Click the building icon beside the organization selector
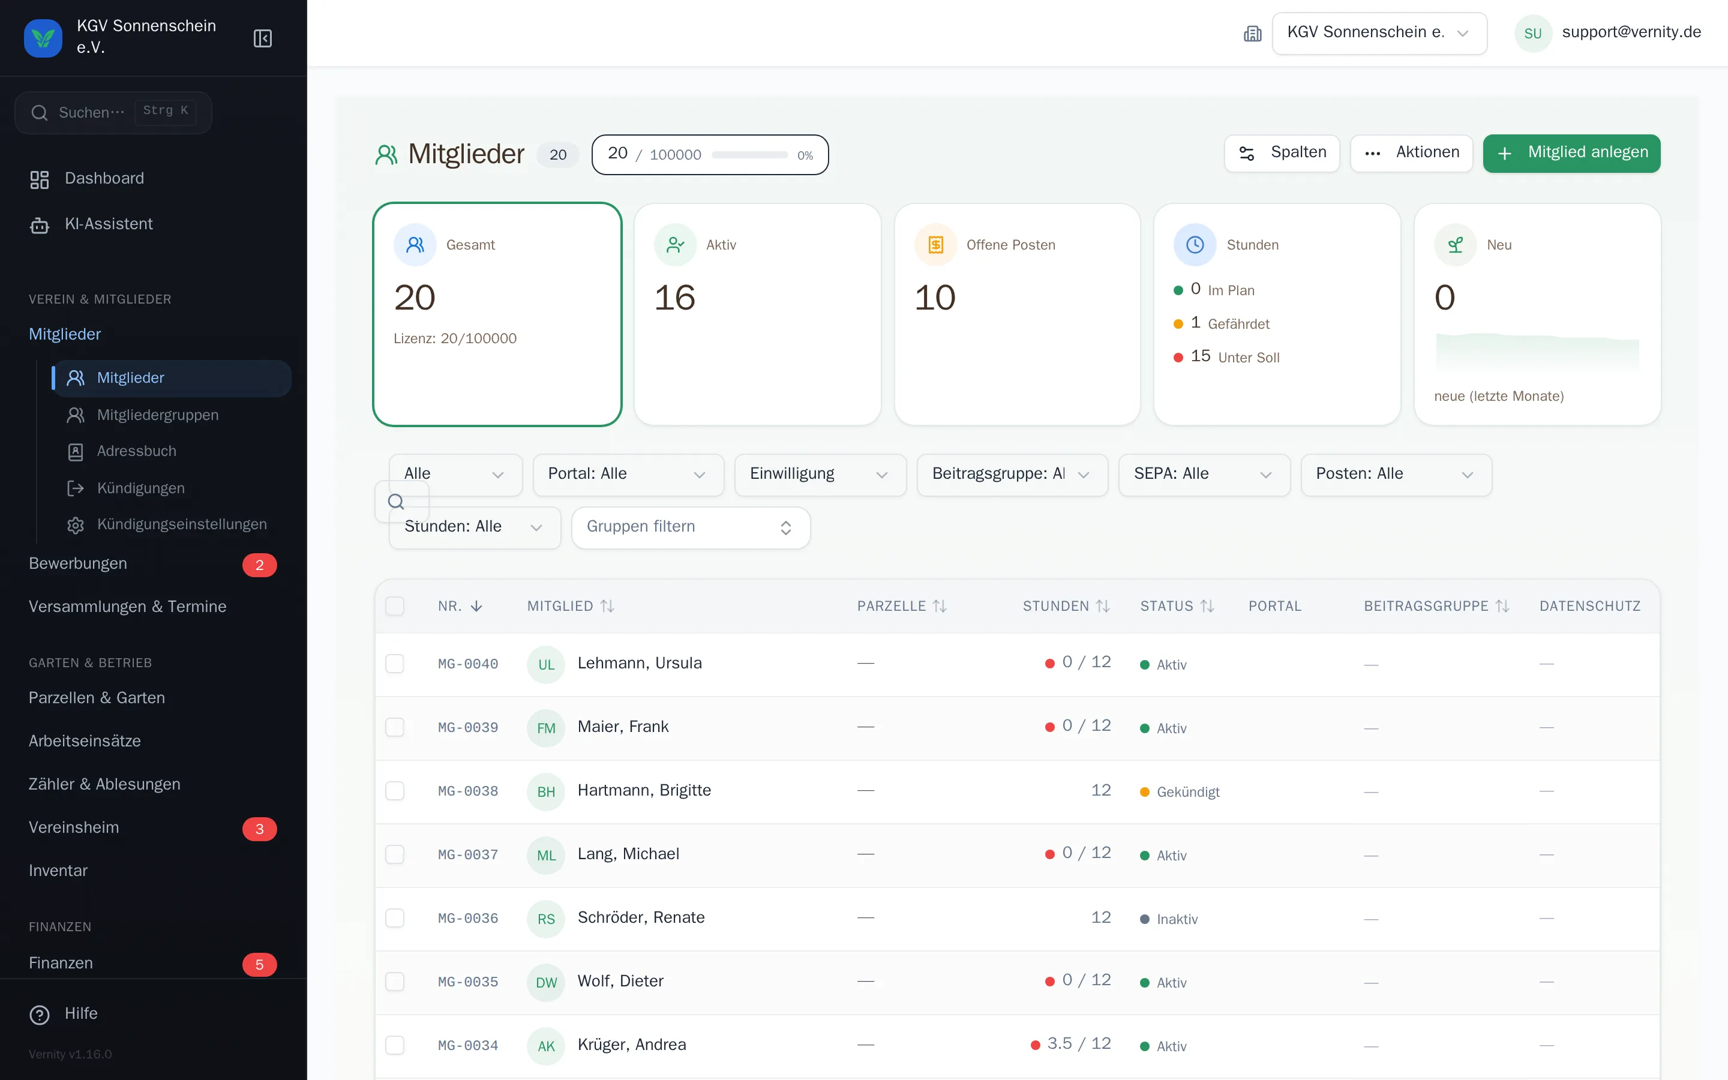The height and width of the screenshot is (1080, 1728). pyautogui.click(x=1252, y=34)
